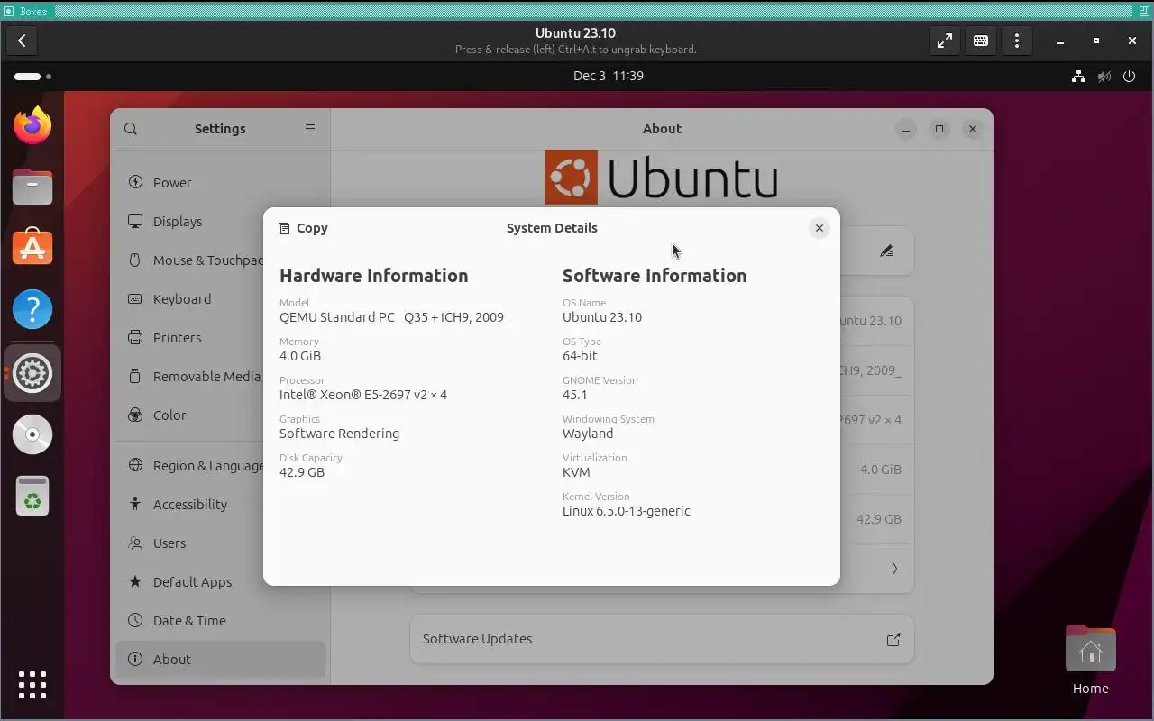1154x721 pixels.
Task: Open the Boxes keyboard shortcuts icon
Action: (x=981, y=41)
